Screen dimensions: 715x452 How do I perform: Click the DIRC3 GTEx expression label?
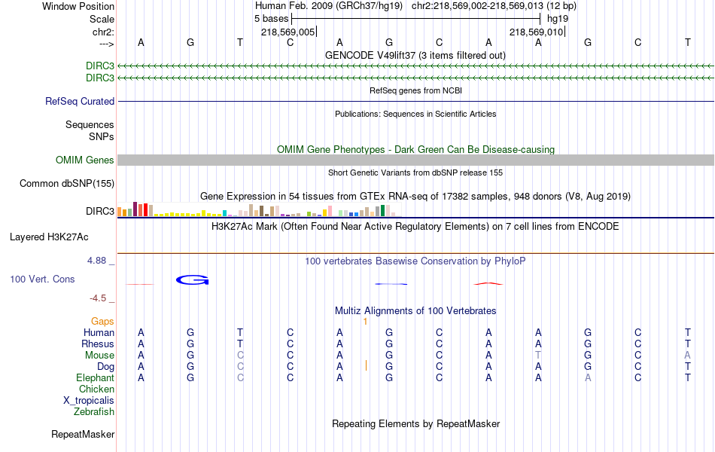(x=100, y=212)
